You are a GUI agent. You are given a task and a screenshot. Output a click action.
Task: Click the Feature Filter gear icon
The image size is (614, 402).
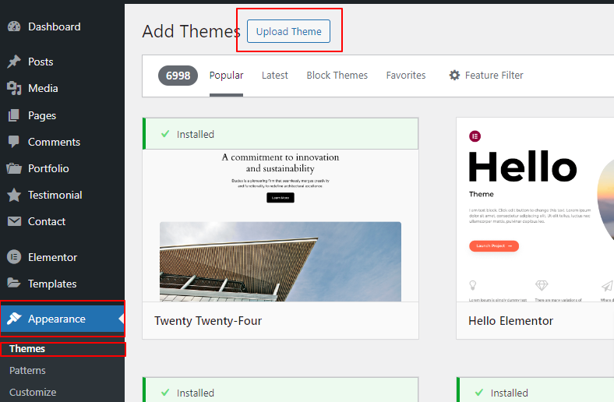tap(455, 76)
